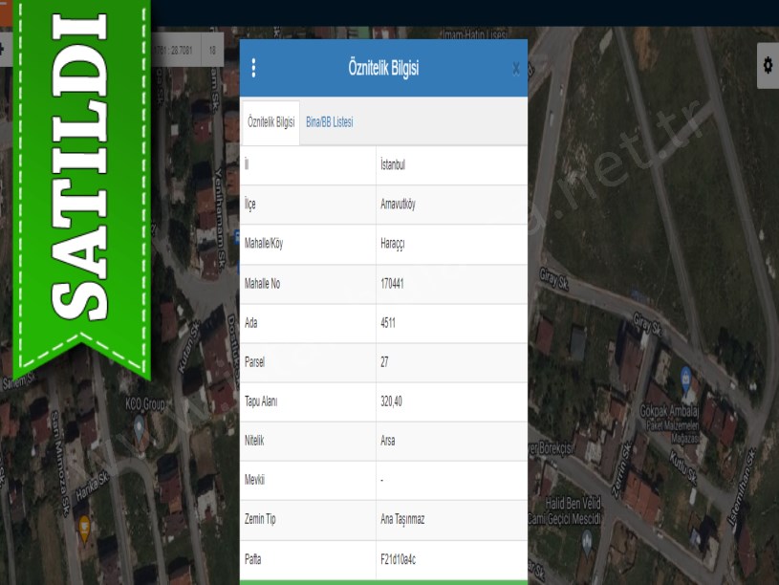Click the orange place marker near Hanka Sk.
The image size is (779, 585).
(x=84, y=524)
